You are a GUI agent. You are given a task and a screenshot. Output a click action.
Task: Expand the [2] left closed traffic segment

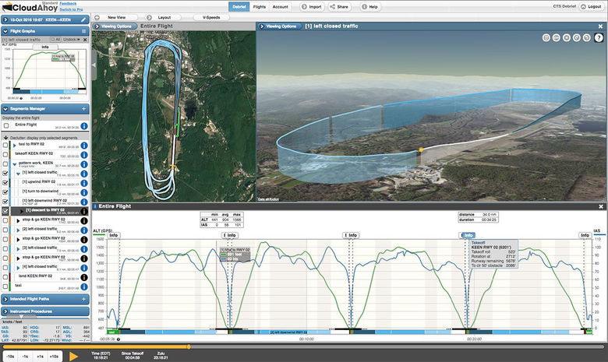tap(18, 230)
